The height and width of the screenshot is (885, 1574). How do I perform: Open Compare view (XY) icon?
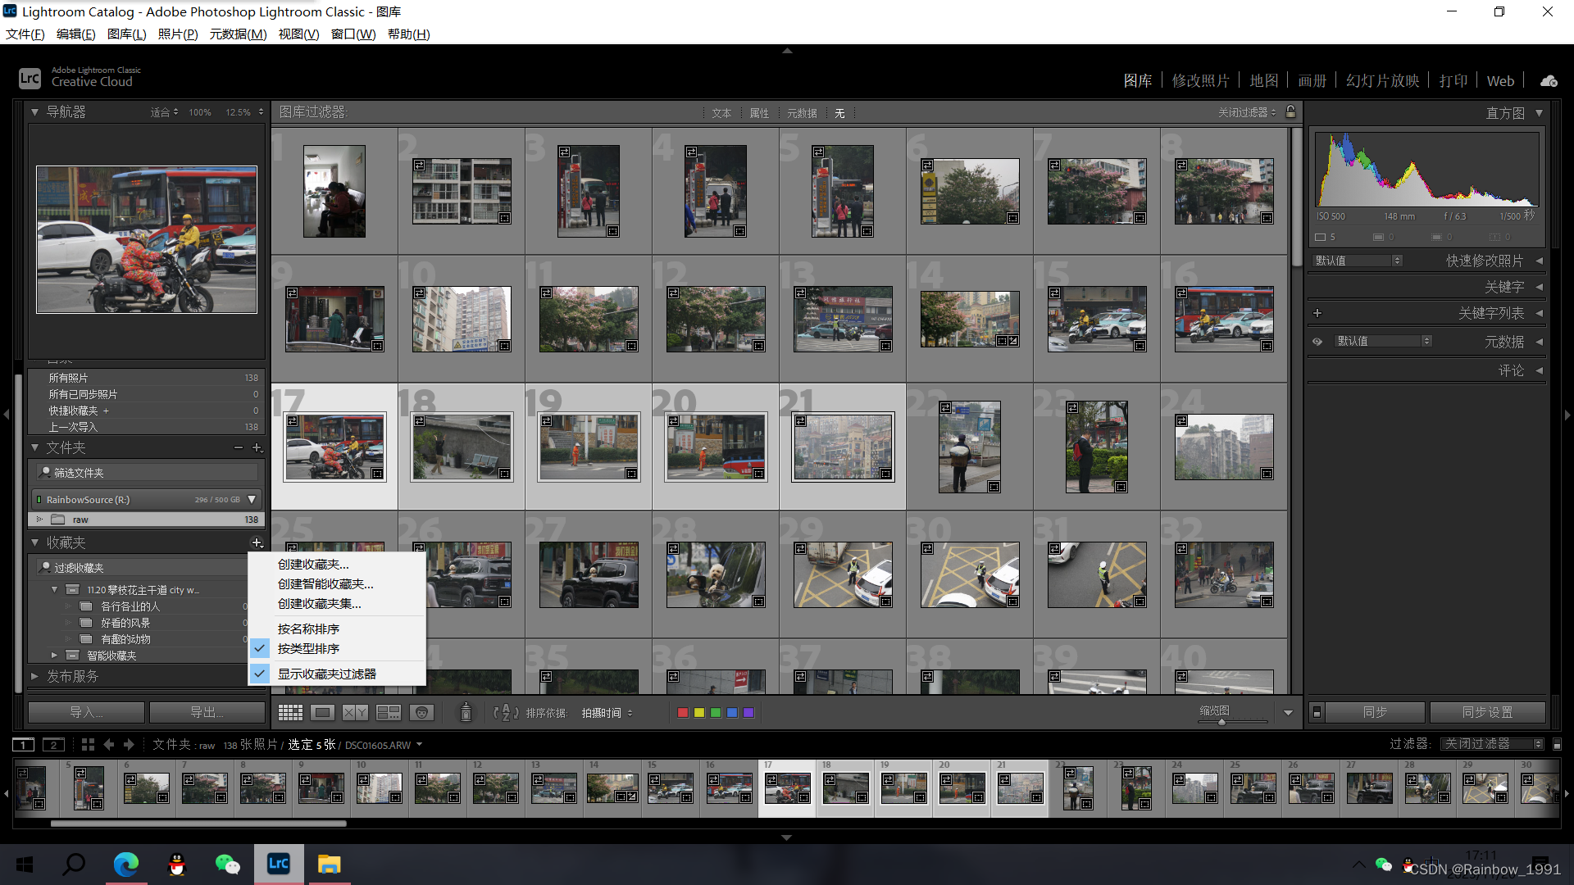[x=355, y=713]
